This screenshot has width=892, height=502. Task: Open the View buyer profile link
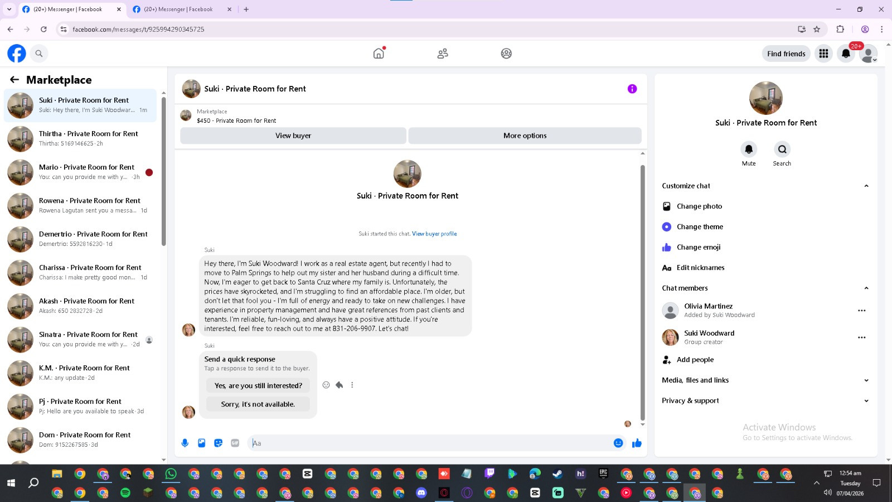pyautogui.click(x=434, y=234)
